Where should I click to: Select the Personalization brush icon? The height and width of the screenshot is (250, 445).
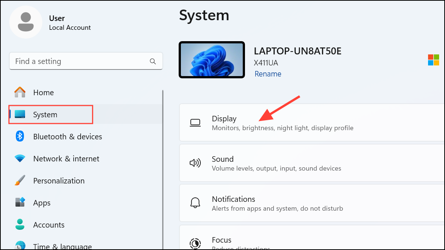tap(19, 181)
